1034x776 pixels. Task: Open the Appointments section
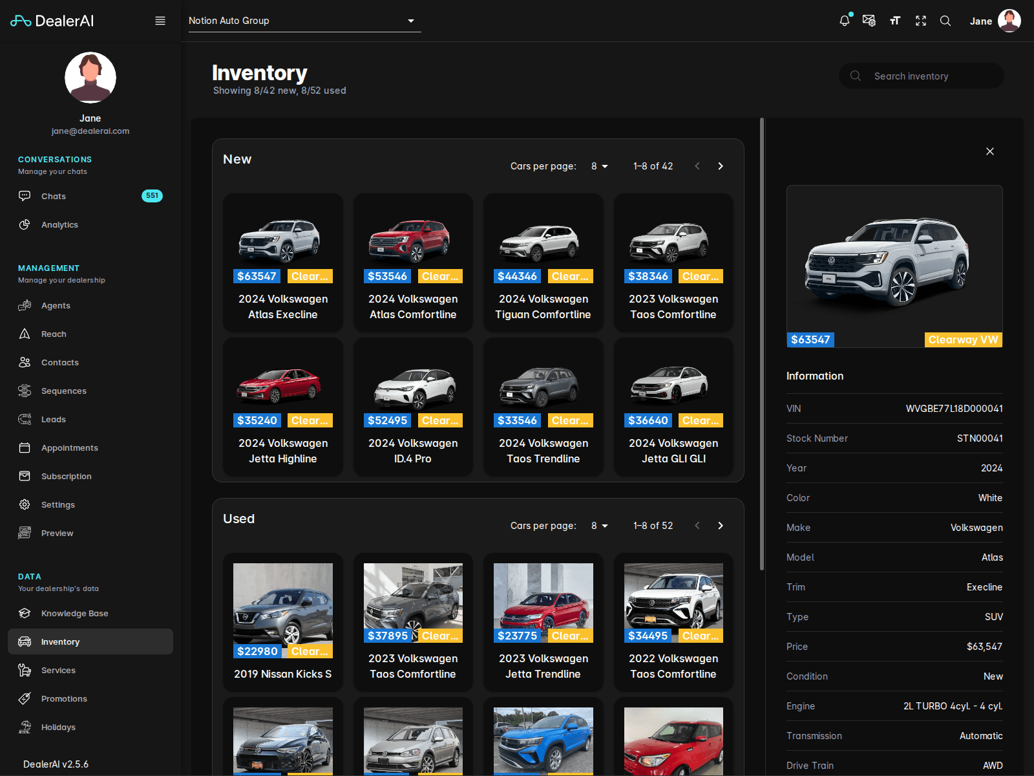[69, 447]
